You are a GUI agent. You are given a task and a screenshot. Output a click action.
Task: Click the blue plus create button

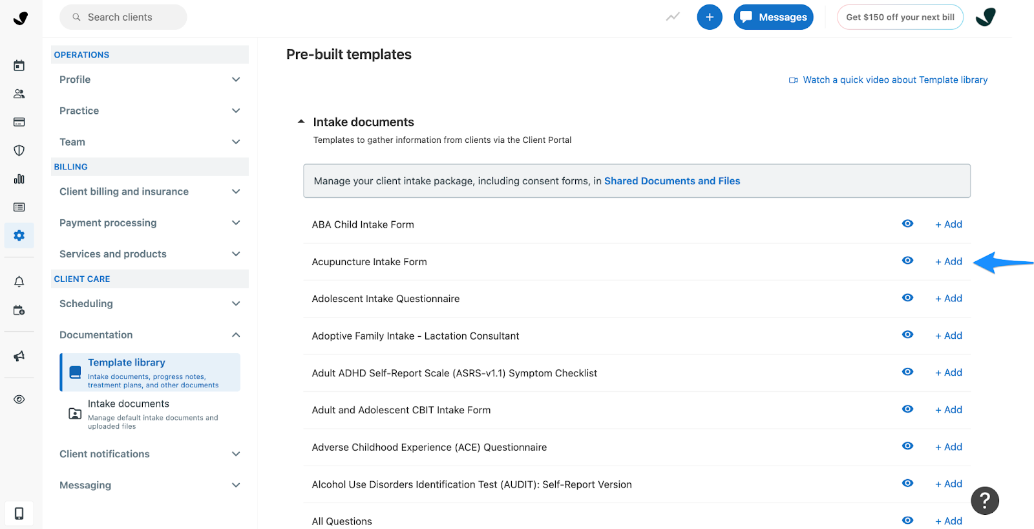click(709, 17)
